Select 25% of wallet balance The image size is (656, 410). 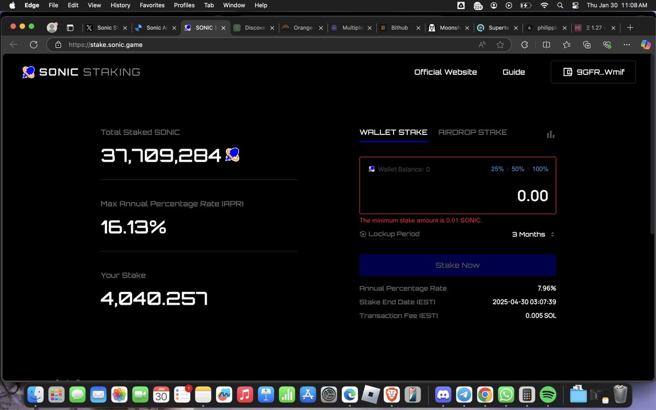coord(497,169)
